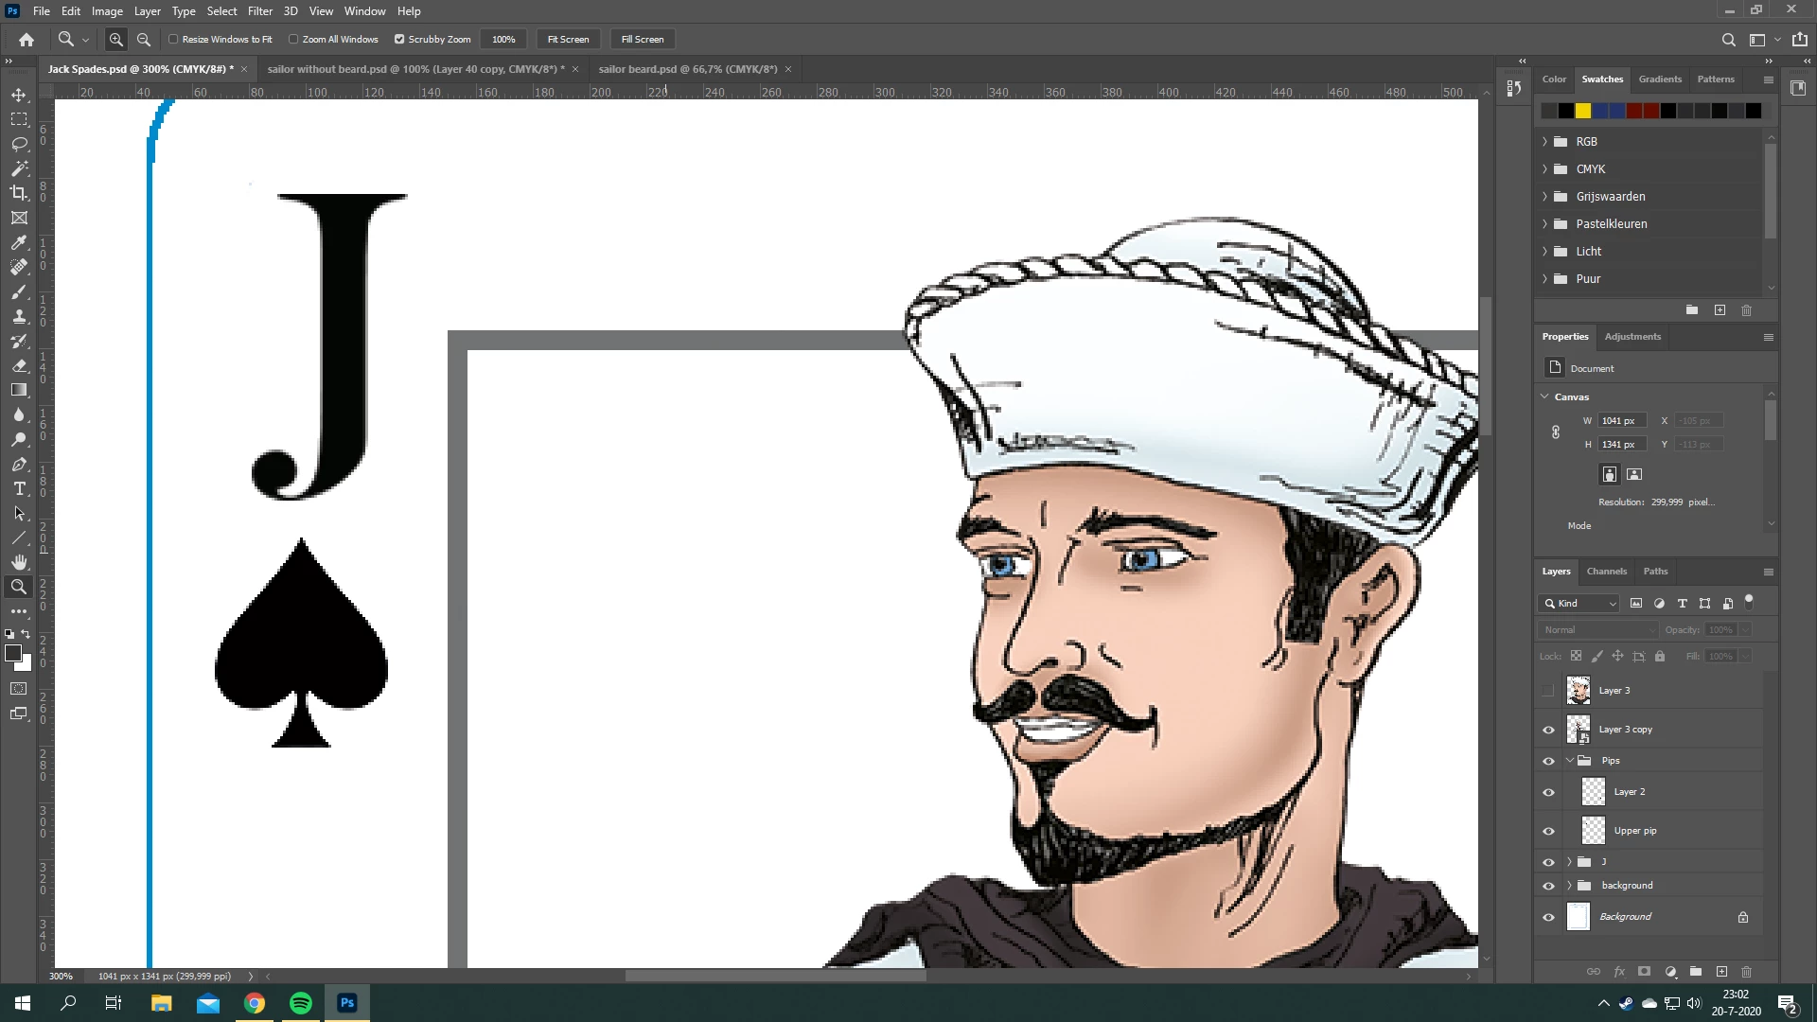Create a new layer using the Layers panel icon
The image size is (1817, 1022).
[1721, 972]
